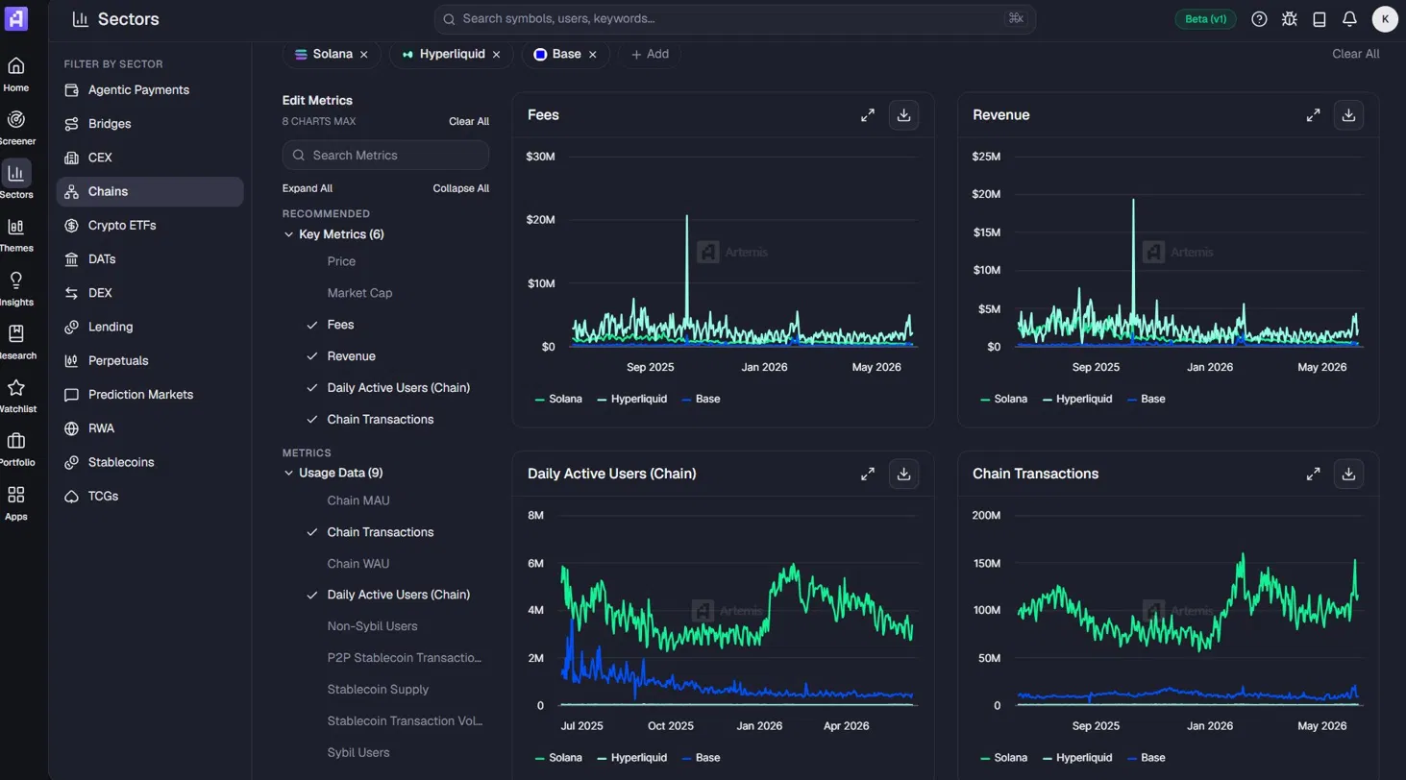1406x780 pixels.
Task: Click Expand All metrics
Action: [x=308, y=188]
